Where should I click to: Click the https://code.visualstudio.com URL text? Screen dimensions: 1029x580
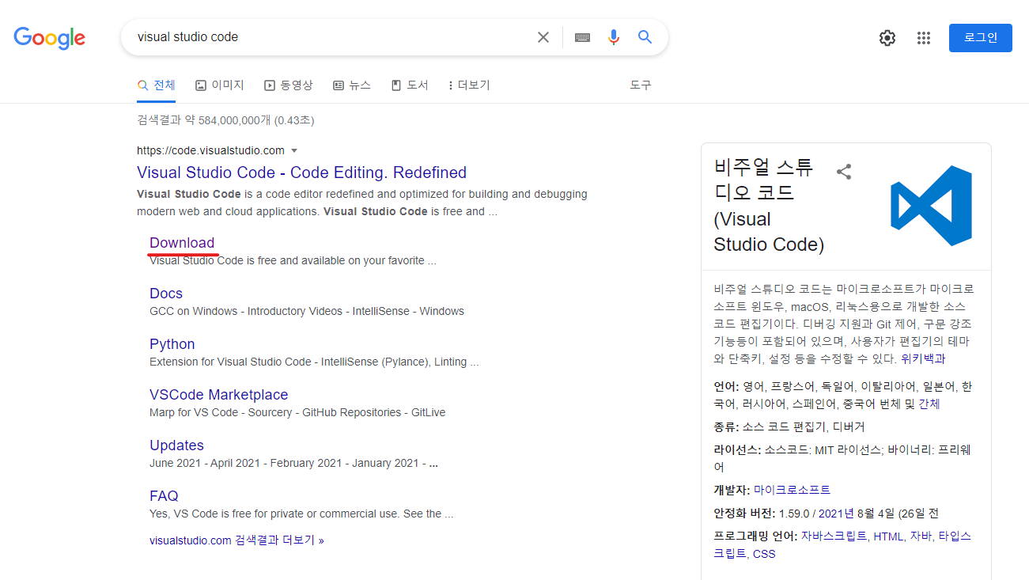(210, 150)
